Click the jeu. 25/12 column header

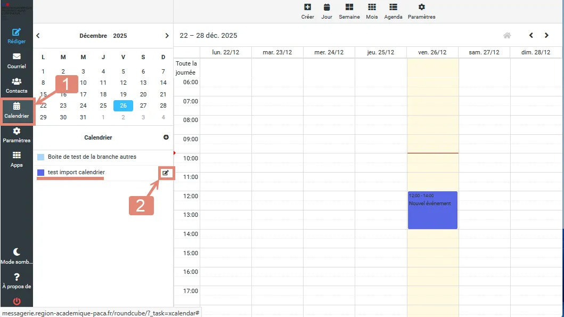381,52
